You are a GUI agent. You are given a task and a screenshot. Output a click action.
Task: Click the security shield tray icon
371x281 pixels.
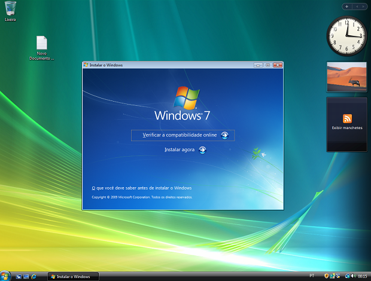coord(326,276)
